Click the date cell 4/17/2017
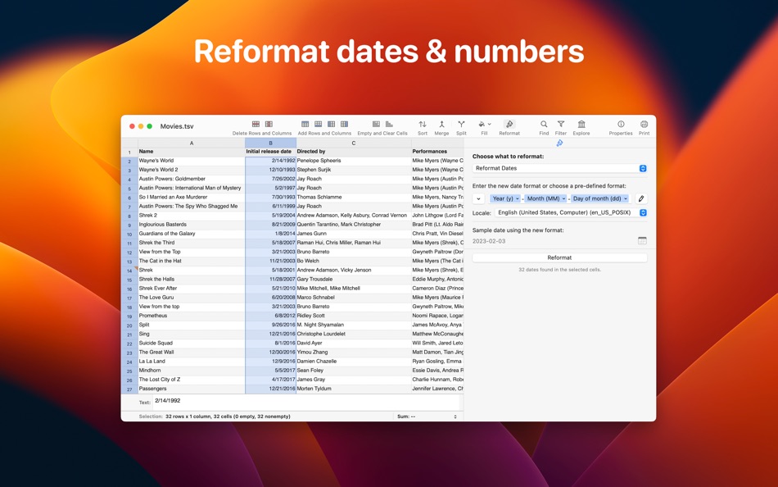Viewport: 778px width, 487px height. tap(270, 380)
